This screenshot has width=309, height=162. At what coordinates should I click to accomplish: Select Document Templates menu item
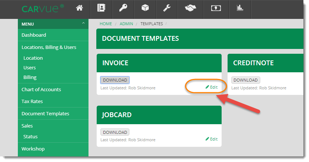pos(45,113)
